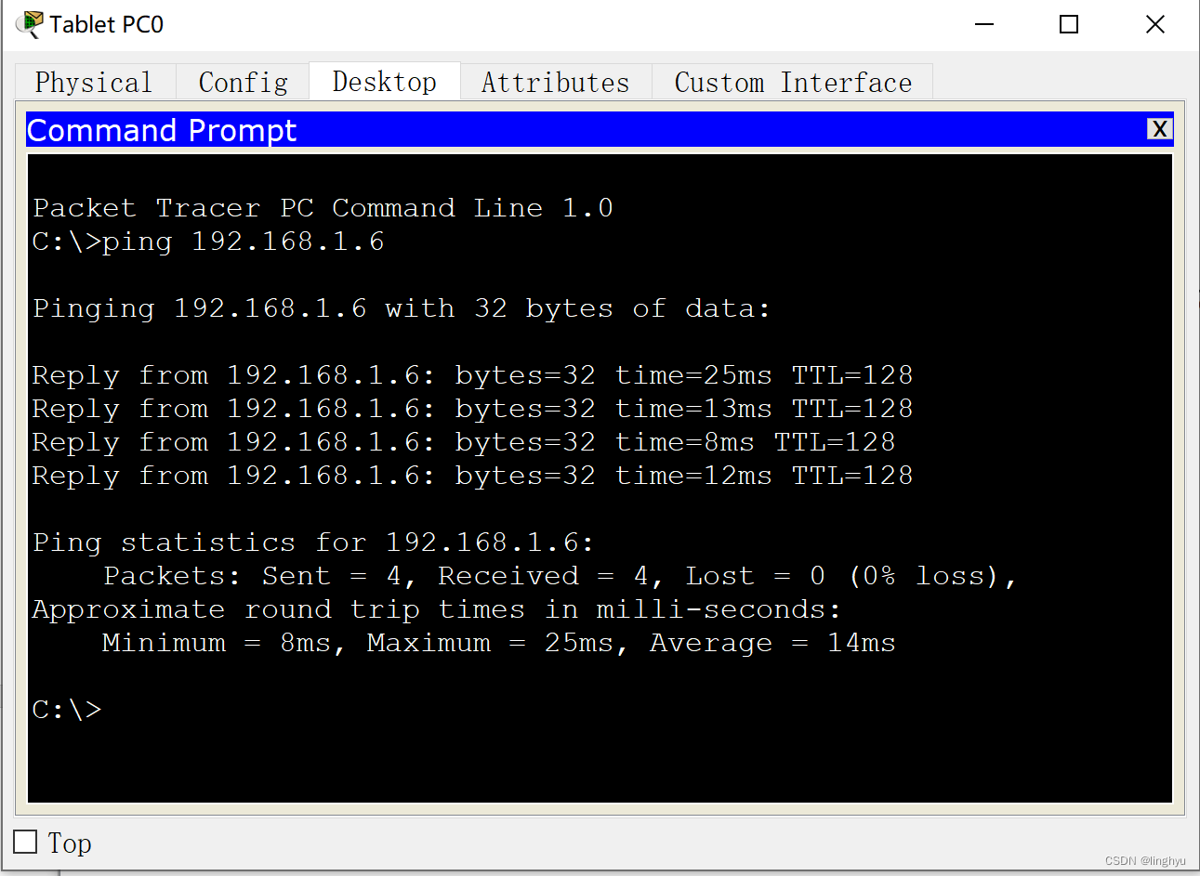
Task: Click the 'Packets: Sent = 4' line
Action: (560, 576)
